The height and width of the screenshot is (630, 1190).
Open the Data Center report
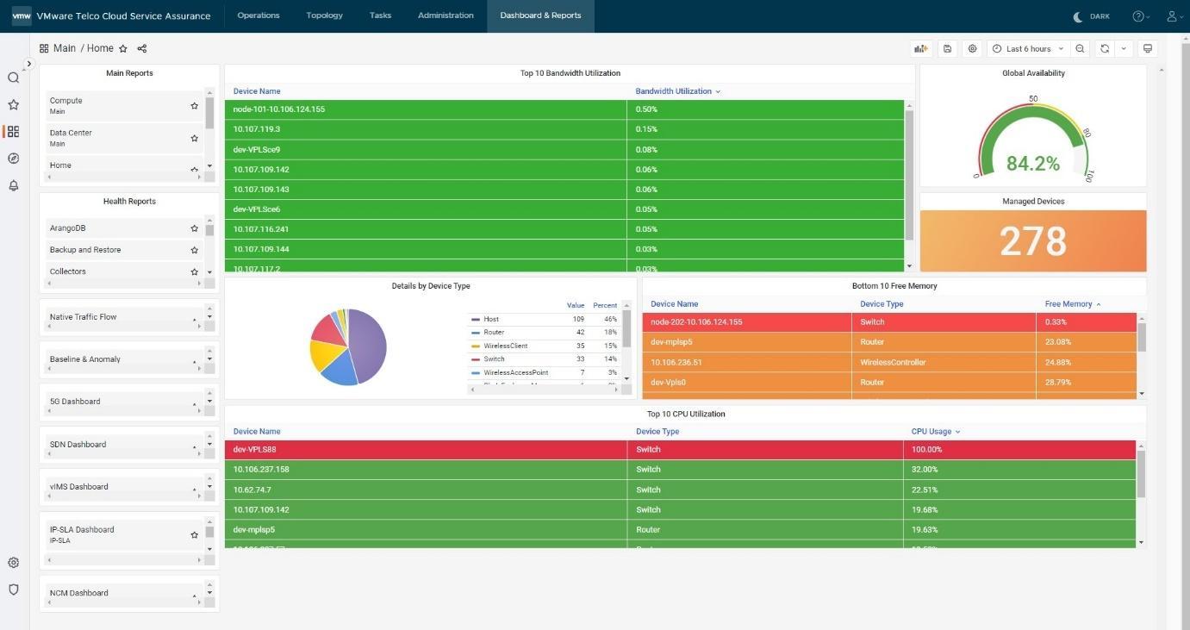pyautogui.click(x=71, y=133)
